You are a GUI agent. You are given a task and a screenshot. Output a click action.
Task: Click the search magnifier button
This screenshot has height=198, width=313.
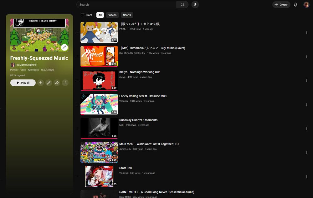click(182, 5)
